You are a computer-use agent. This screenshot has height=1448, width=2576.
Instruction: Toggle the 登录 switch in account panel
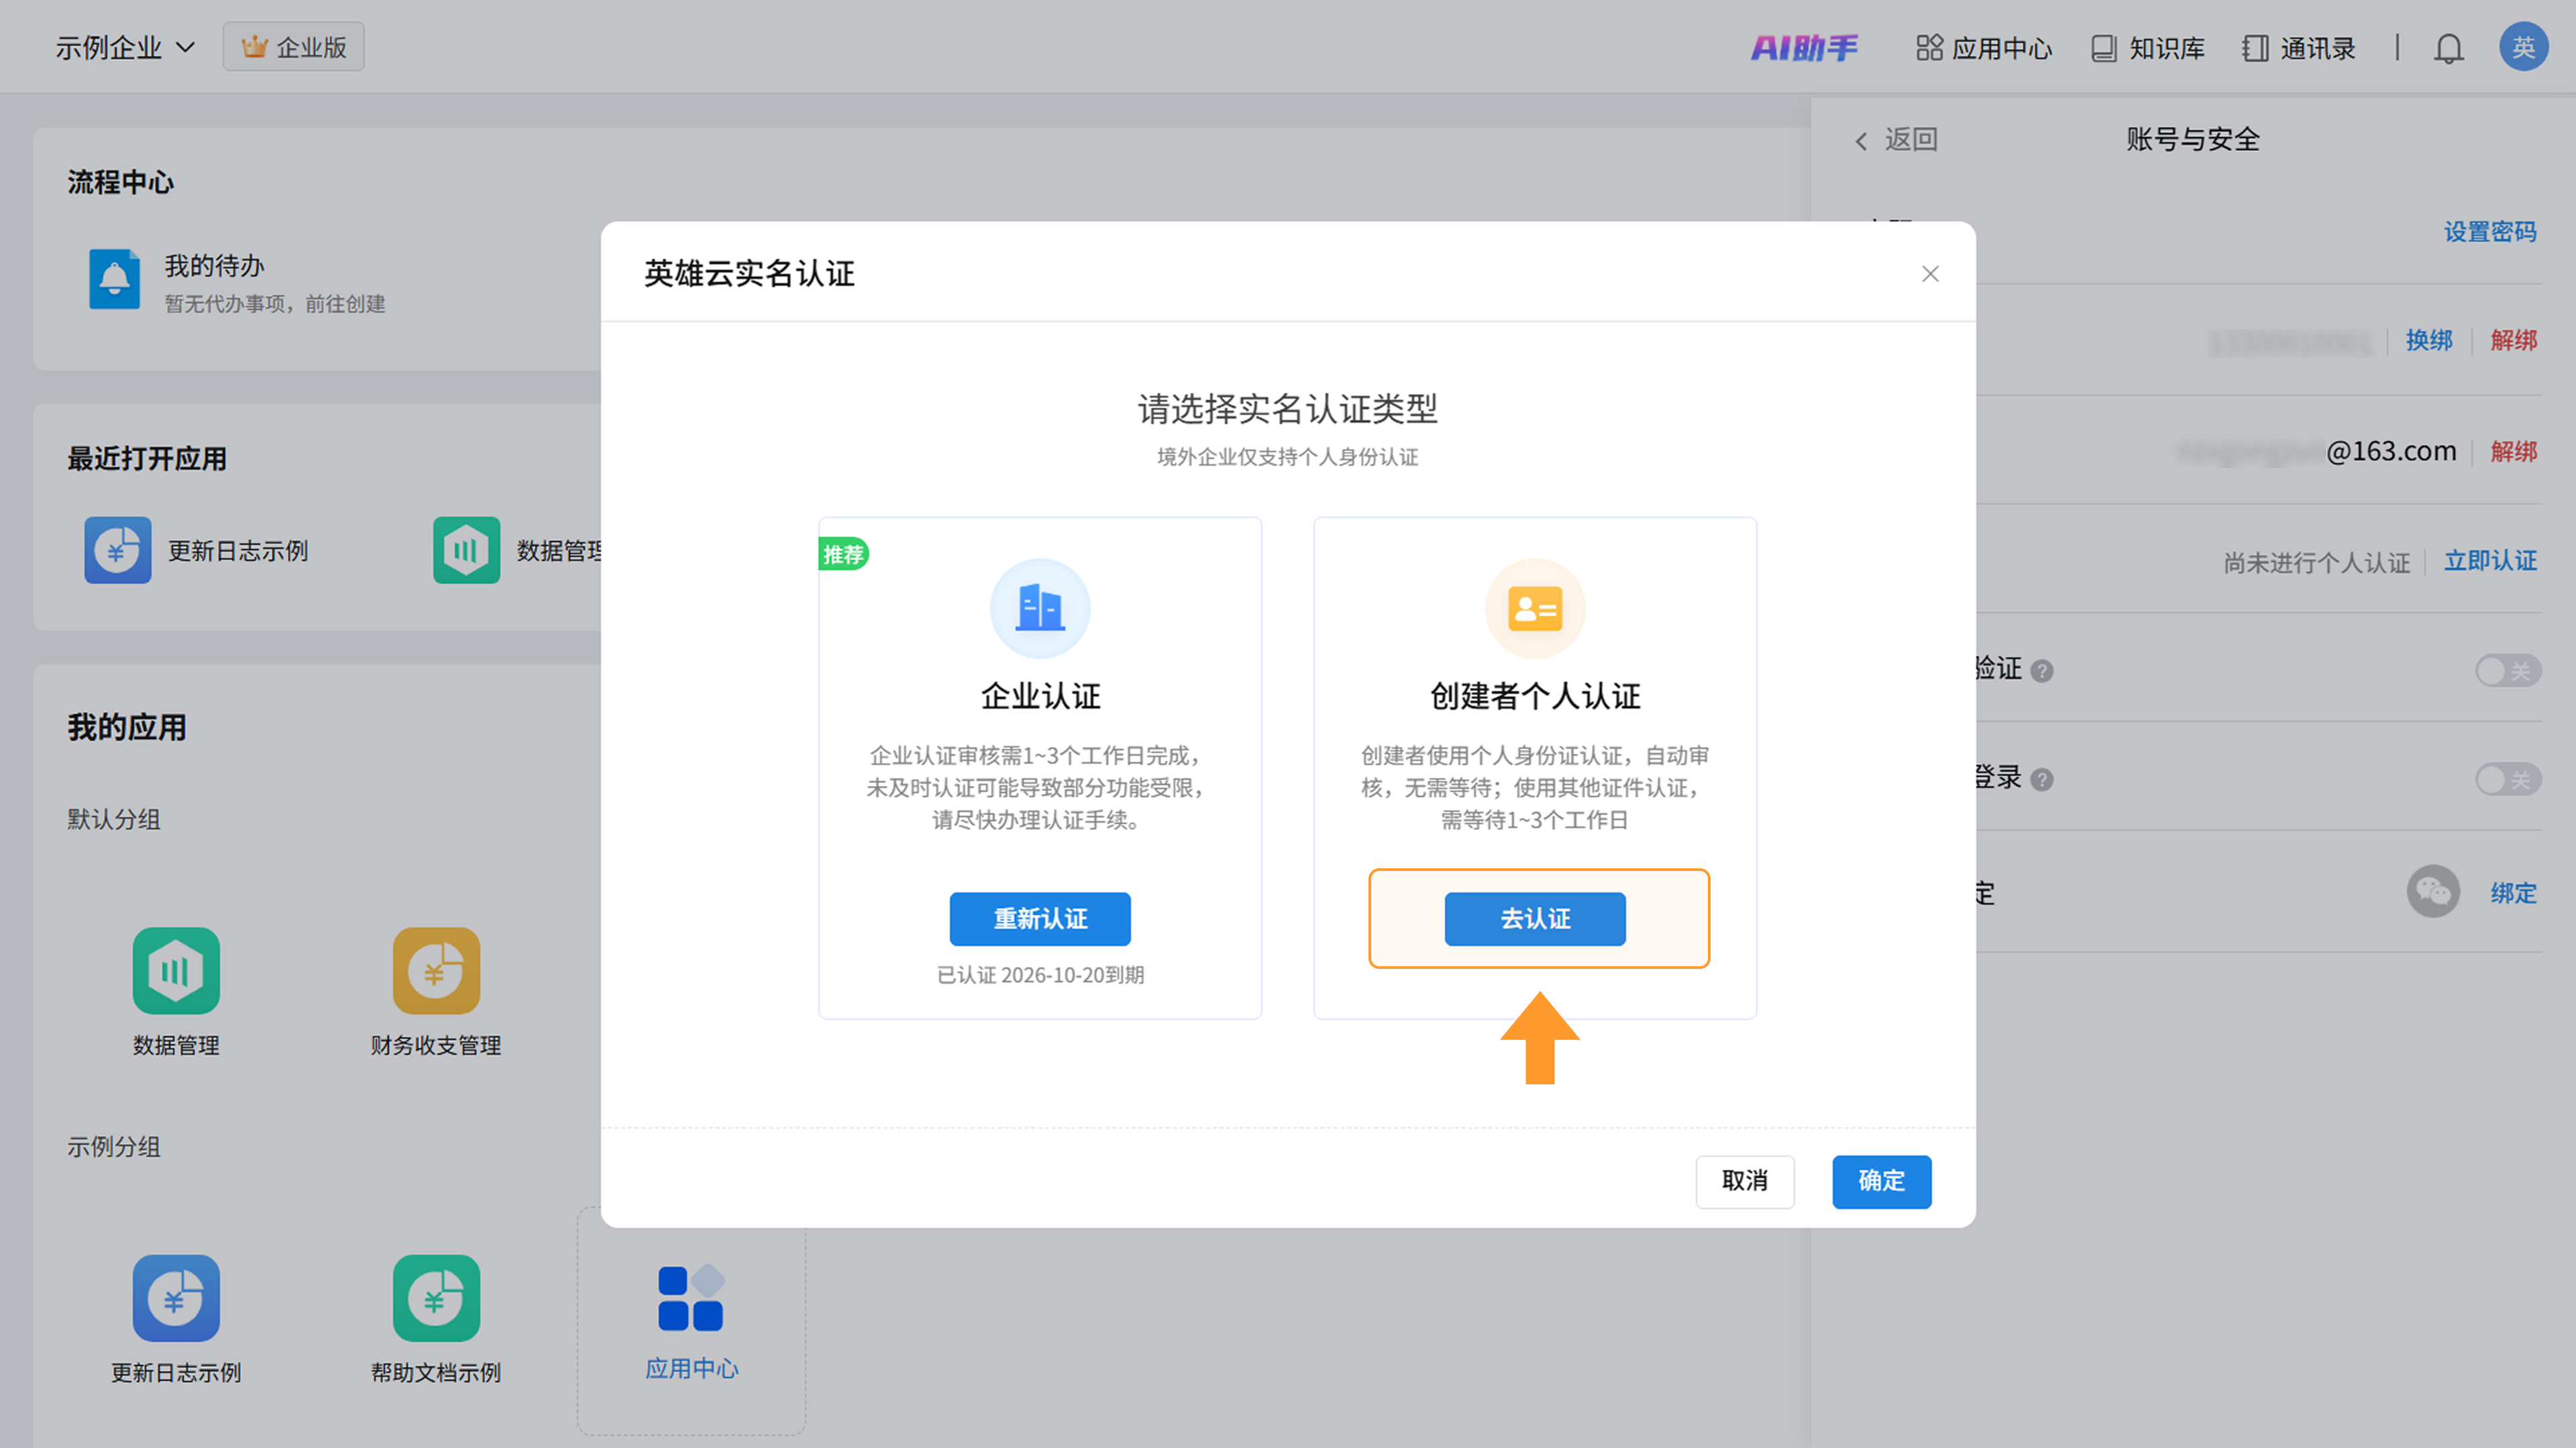click(2508, 779)
